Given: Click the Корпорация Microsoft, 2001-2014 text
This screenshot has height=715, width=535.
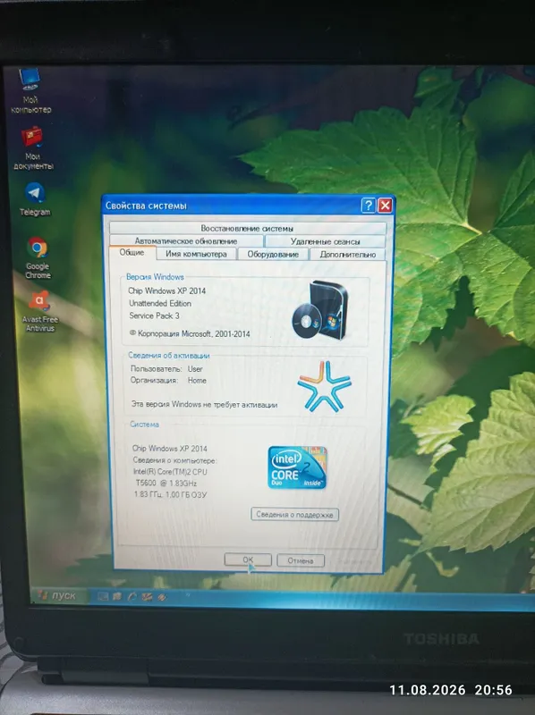Looking at the screenshot, I should pos(190,333).
